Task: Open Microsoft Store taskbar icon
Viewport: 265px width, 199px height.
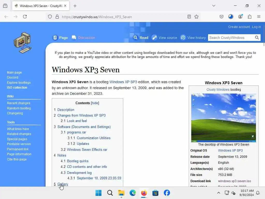Action: click(155, 193)
